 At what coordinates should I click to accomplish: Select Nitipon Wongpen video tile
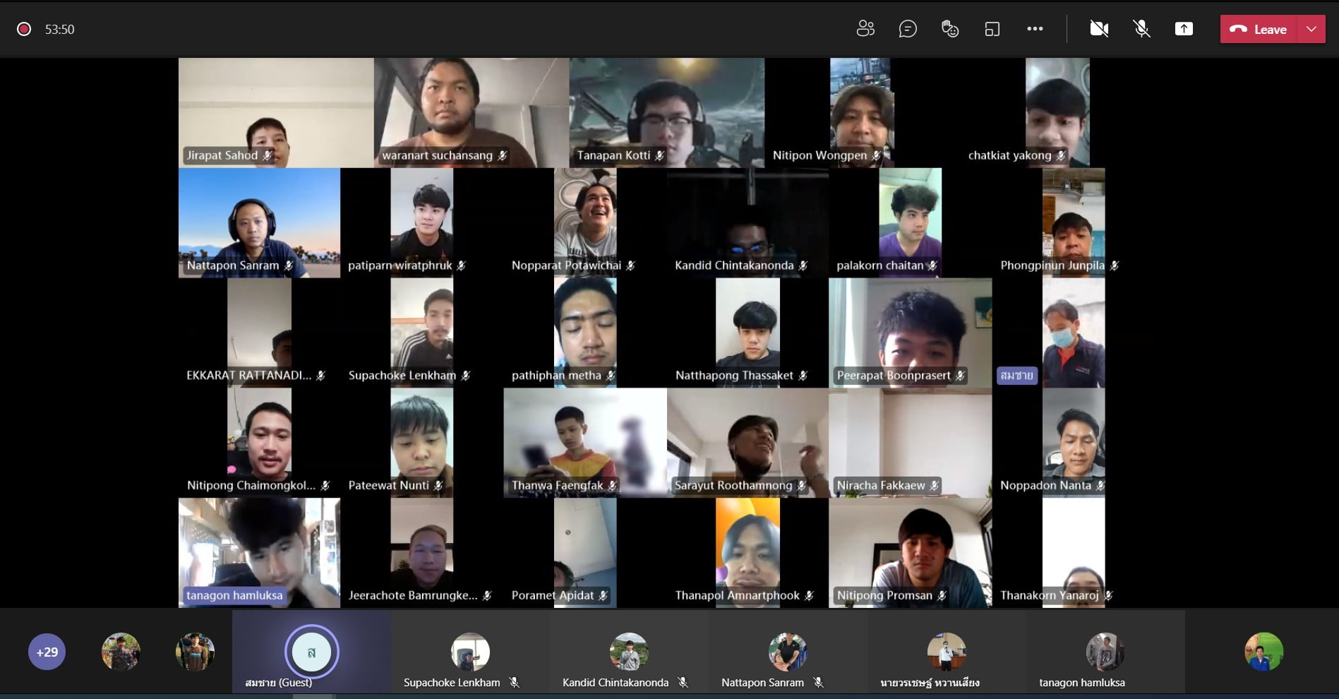(x=861, y=112)
